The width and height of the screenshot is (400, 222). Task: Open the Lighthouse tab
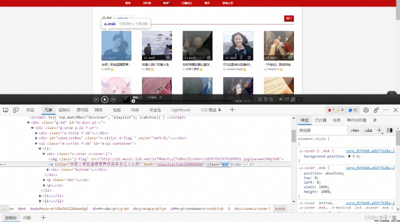pyautogui.click(x=181, y=110)
